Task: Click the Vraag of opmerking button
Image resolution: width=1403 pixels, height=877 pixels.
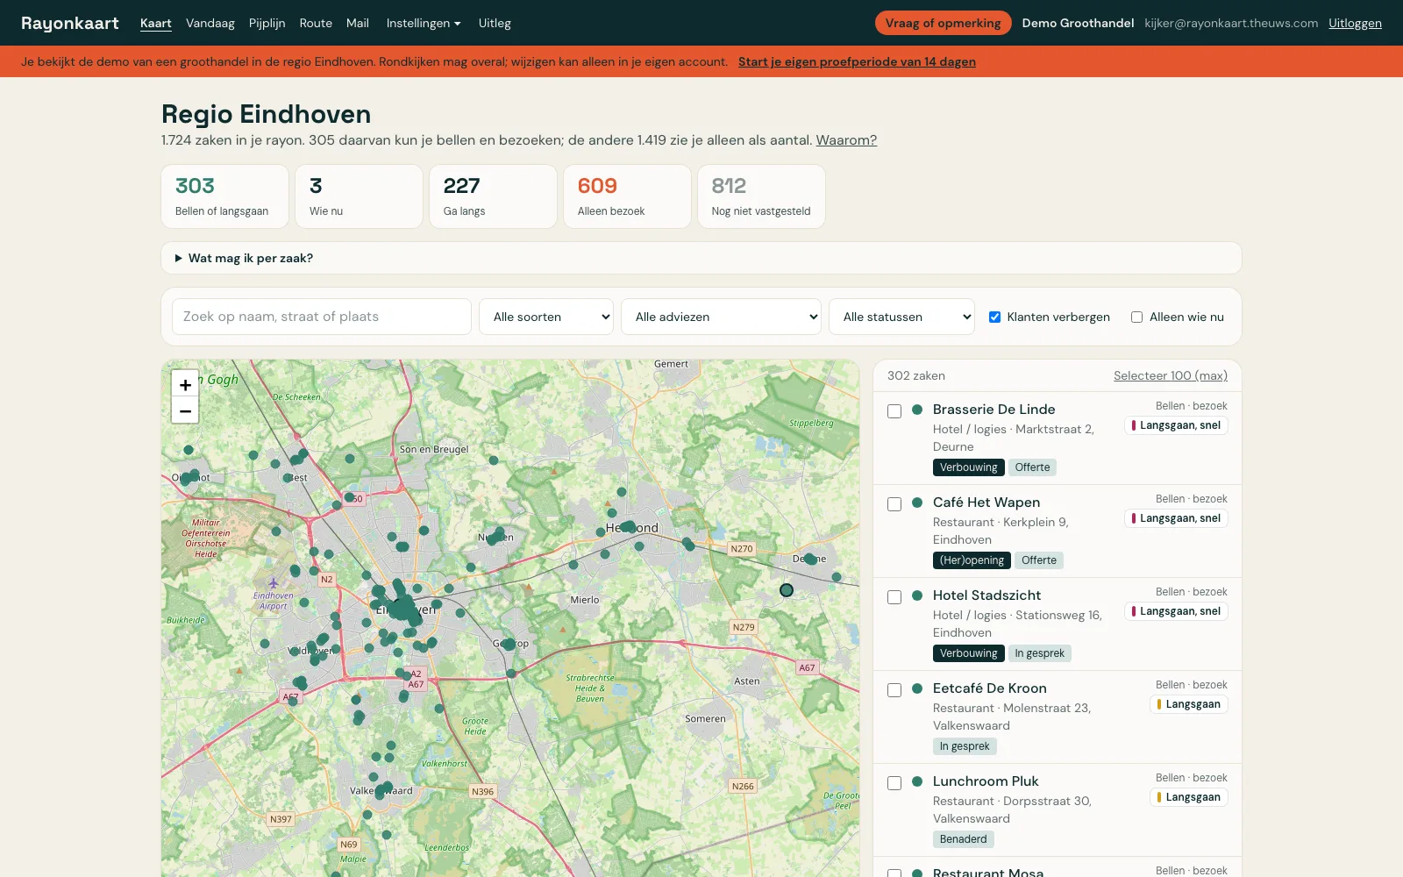Action: (944, 23)
